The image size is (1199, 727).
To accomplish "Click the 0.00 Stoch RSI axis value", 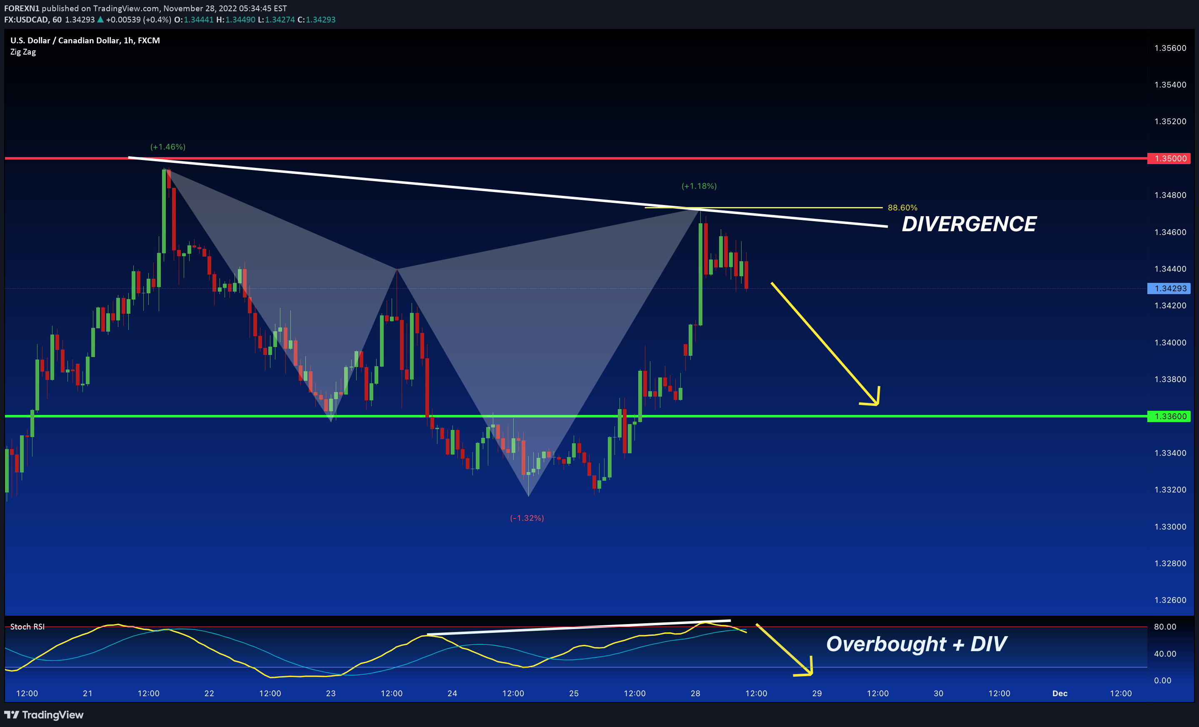I will (x=1162, y=680).
